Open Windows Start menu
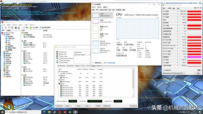 [x=2, y=112]
